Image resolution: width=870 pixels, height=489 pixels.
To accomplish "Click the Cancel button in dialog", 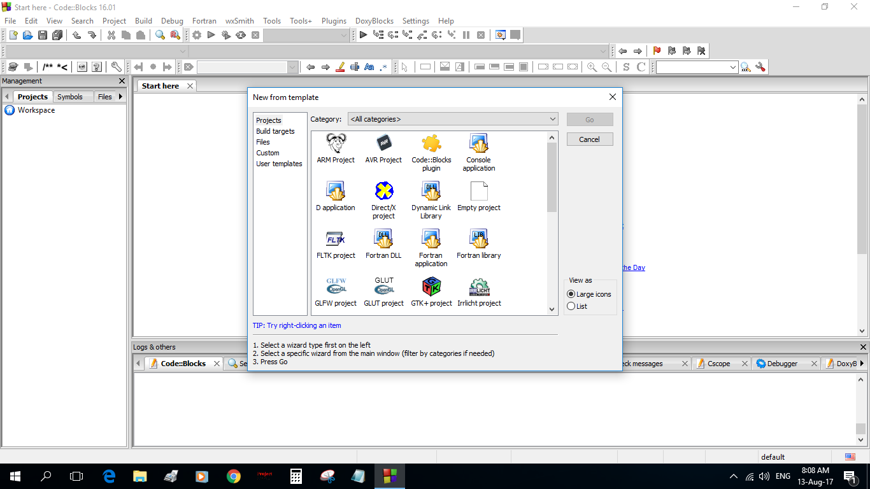I will [x=590, y=139].
